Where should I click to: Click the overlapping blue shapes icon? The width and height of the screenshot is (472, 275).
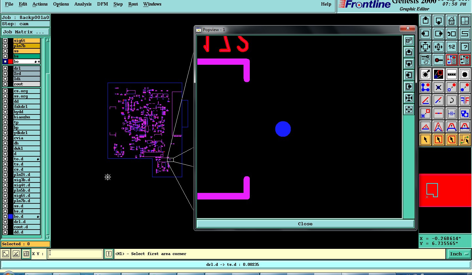point(465,114)
